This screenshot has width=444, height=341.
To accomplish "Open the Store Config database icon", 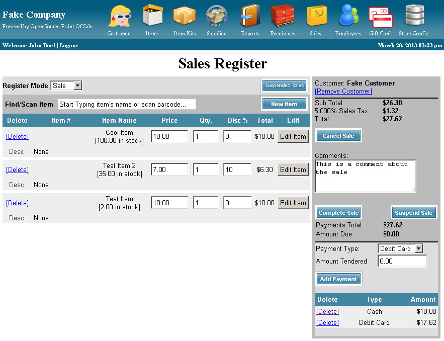I will tap(414, 15).
